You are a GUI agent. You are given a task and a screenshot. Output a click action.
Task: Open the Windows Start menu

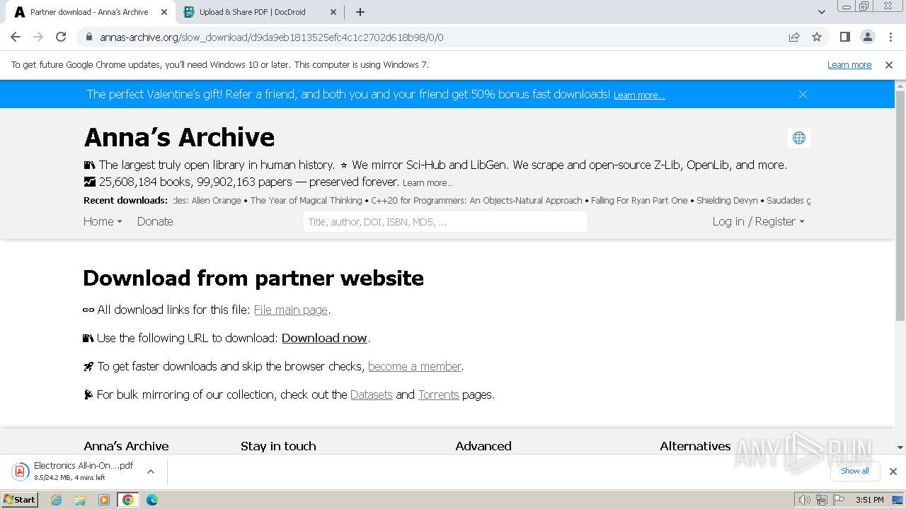coord(20,499)
